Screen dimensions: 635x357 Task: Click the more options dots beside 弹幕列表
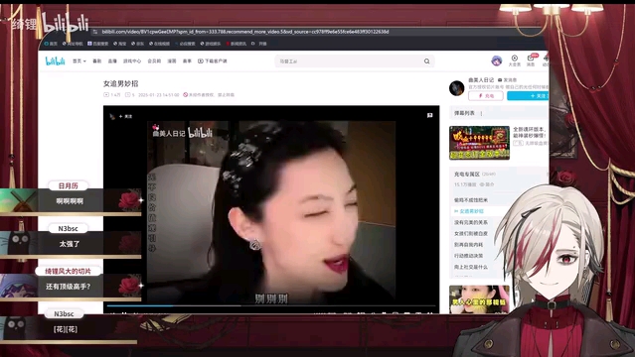click(x=482, y=114)
